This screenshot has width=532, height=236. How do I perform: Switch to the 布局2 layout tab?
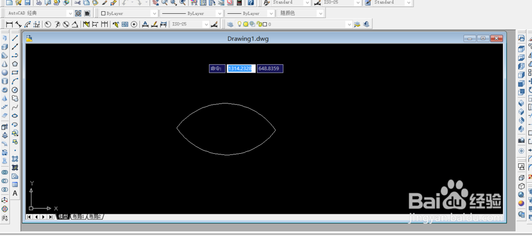click(95, 217)
